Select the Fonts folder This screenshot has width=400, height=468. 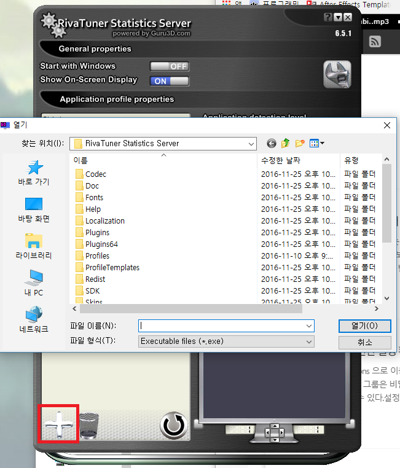click(89, 197)
